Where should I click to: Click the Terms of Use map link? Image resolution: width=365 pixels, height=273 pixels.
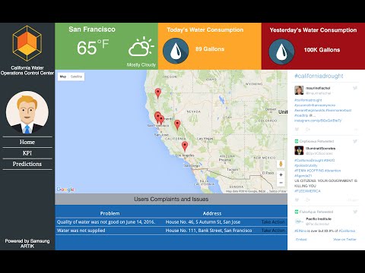click(278, 192)
